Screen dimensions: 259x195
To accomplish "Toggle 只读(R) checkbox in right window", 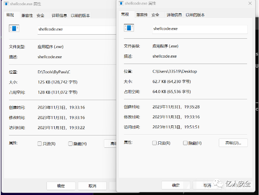I will 154,143.
